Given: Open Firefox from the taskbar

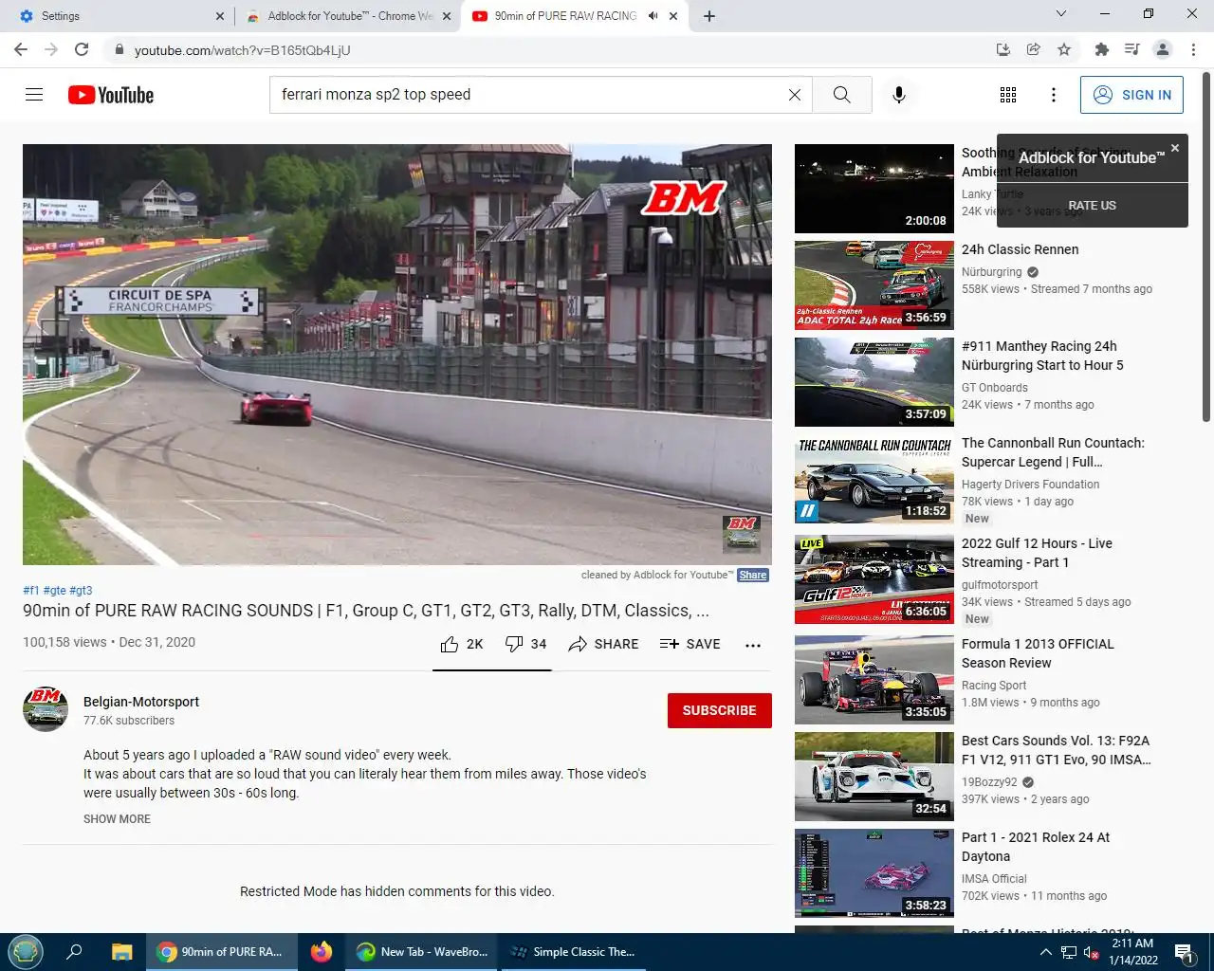Looking at the screenshot, I should (x=322, y=952).
